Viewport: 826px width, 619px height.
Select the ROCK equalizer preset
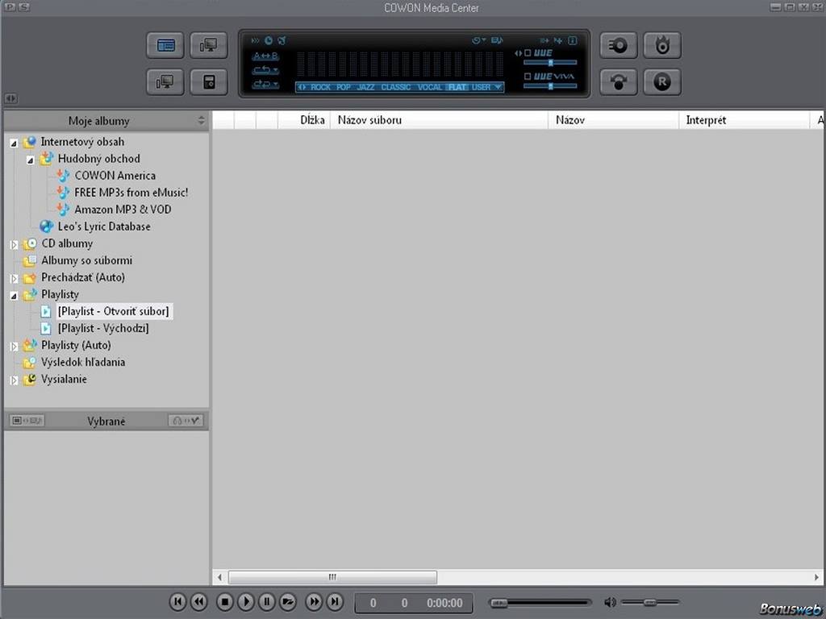(321, 87)
